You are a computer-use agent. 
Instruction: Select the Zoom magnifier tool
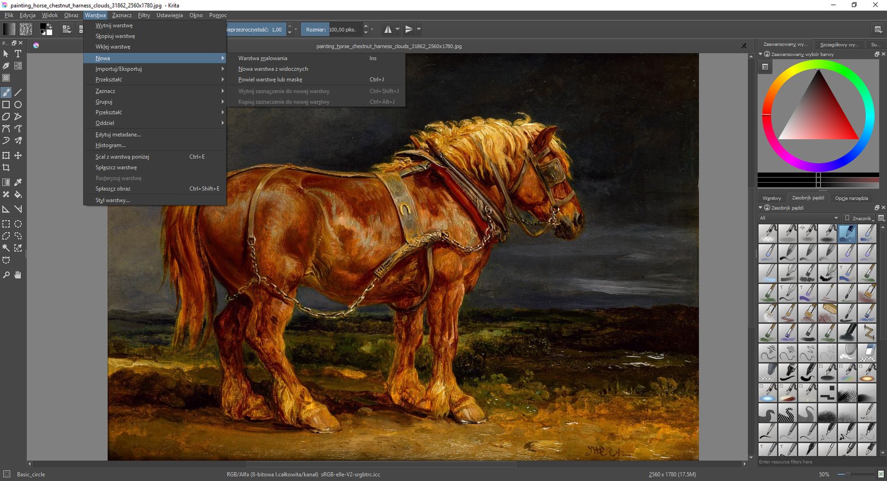(x=6, y=275)
